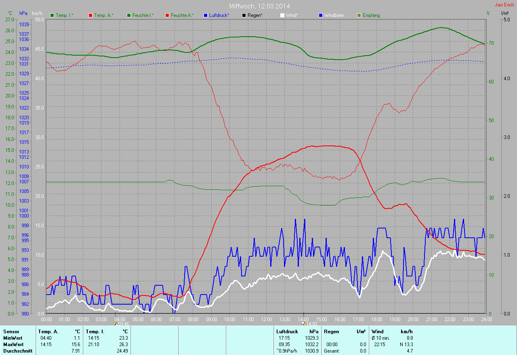
Task: Click the 03:46 marker on the time axis
Action: tap(122, 323)
